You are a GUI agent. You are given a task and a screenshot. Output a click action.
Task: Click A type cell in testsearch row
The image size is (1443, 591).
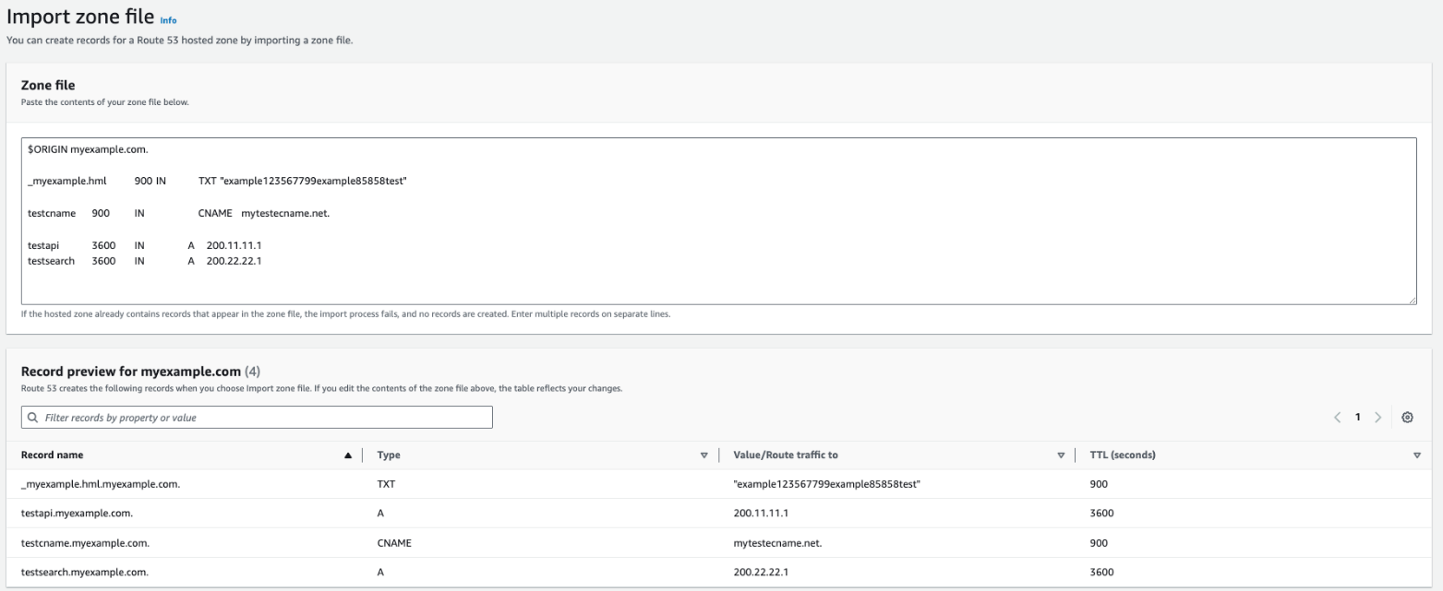click(380, 573)
